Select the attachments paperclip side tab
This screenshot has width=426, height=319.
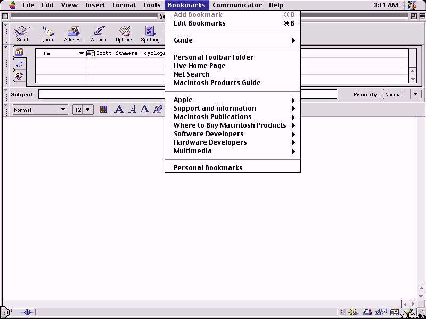coord(19,64)
